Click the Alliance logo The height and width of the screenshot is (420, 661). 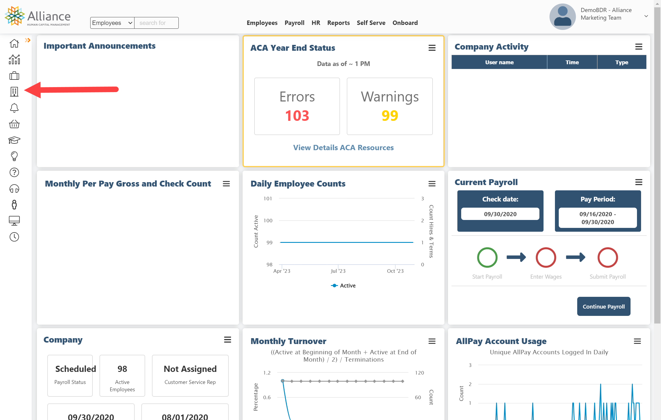(38, 16)
